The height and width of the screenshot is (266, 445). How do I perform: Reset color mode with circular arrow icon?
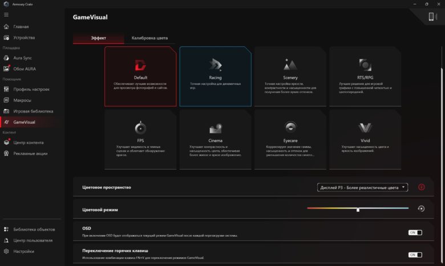pyautogui.click(x=421, y=209)
